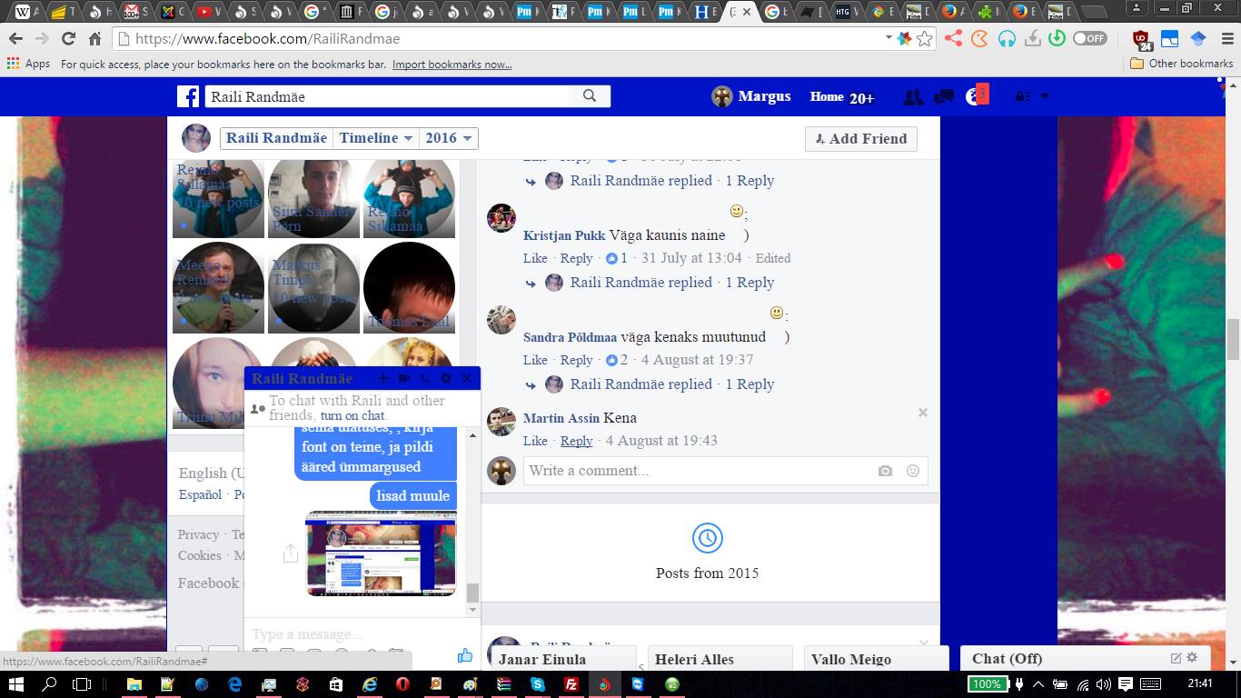This screenshot has width=1241, height=698.
Task: Click into Write a comment field
Action: click(x=697, y=471)
